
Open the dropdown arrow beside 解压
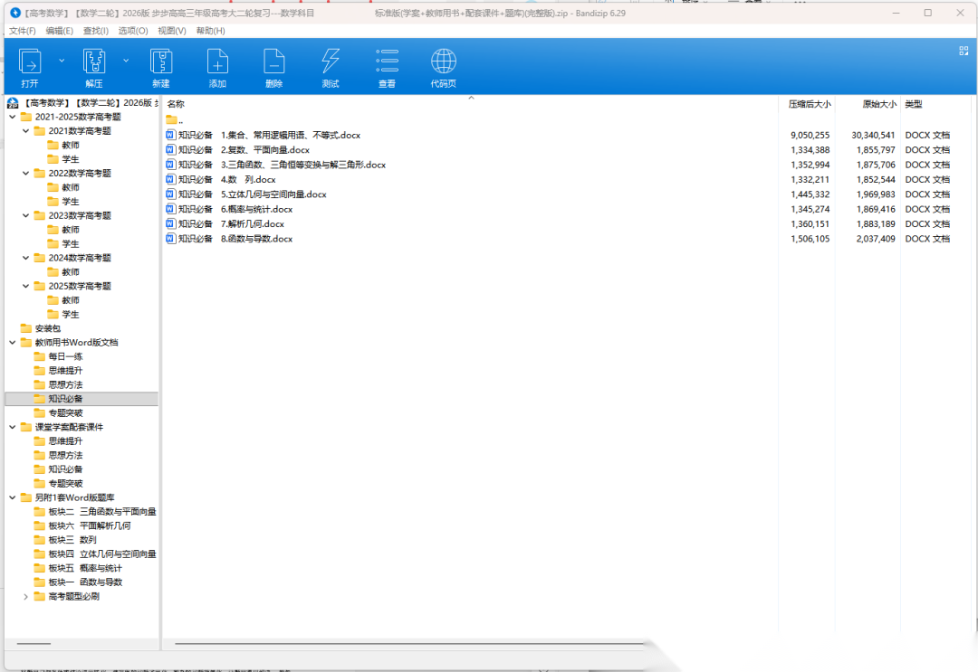126,61
